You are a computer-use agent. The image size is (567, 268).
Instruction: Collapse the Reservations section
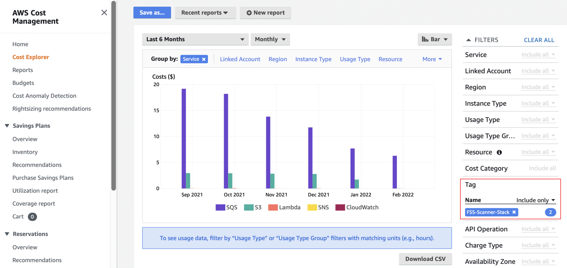pos(7,234)
